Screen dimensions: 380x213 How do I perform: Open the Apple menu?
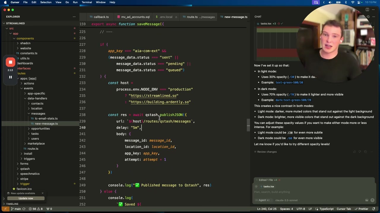point(5,2)
